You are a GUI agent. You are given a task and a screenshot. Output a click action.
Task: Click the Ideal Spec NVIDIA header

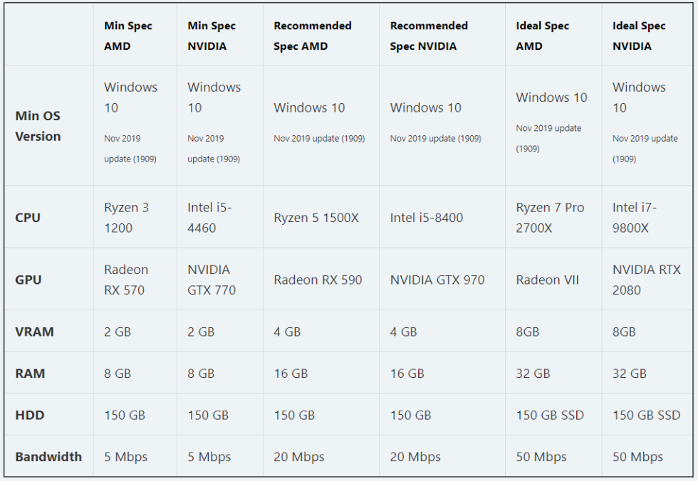coord(639,36)
